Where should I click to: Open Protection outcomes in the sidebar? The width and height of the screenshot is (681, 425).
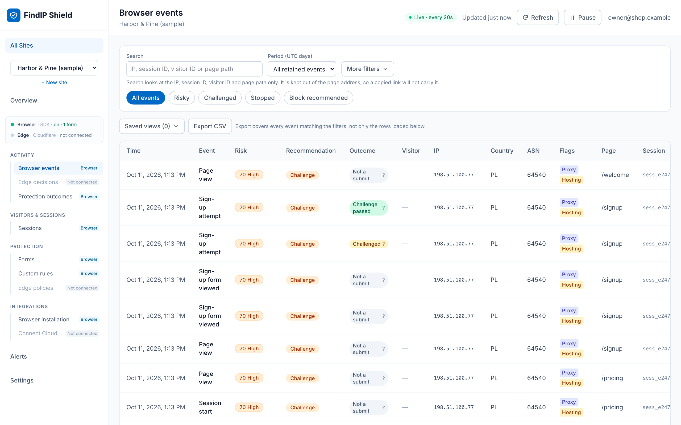click(x=59, y=197)
